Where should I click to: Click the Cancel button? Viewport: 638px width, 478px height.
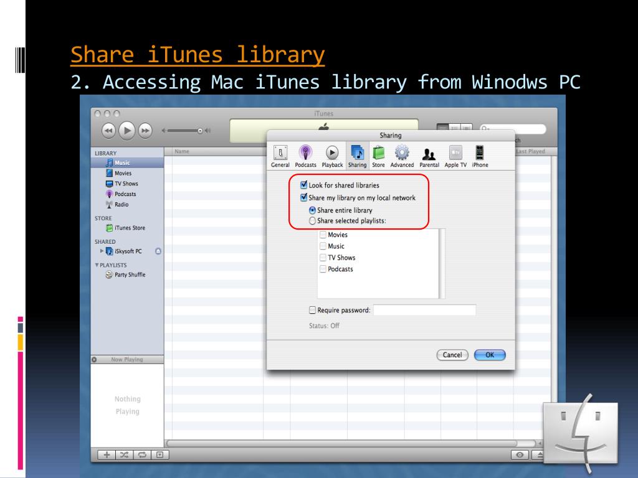tap(452, 355)
